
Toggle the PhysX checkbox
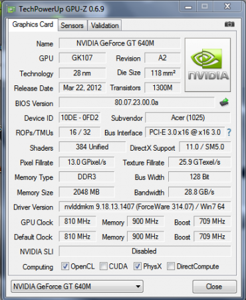[138, 266]
